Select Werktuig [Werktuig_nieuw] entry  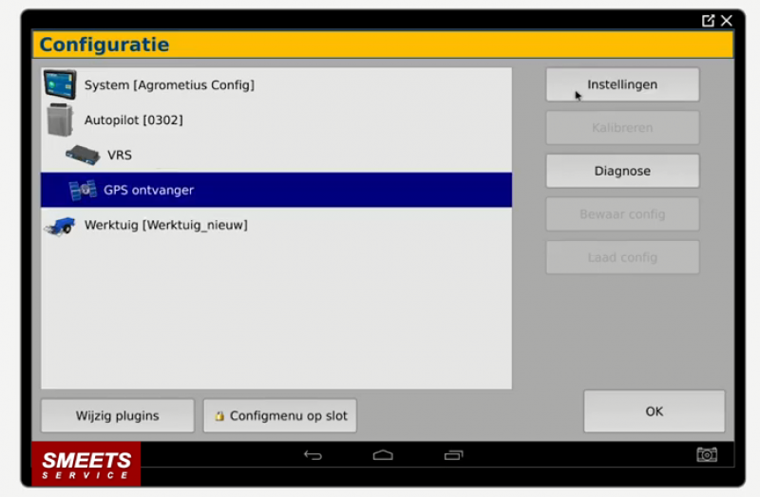tap(165, 226)
